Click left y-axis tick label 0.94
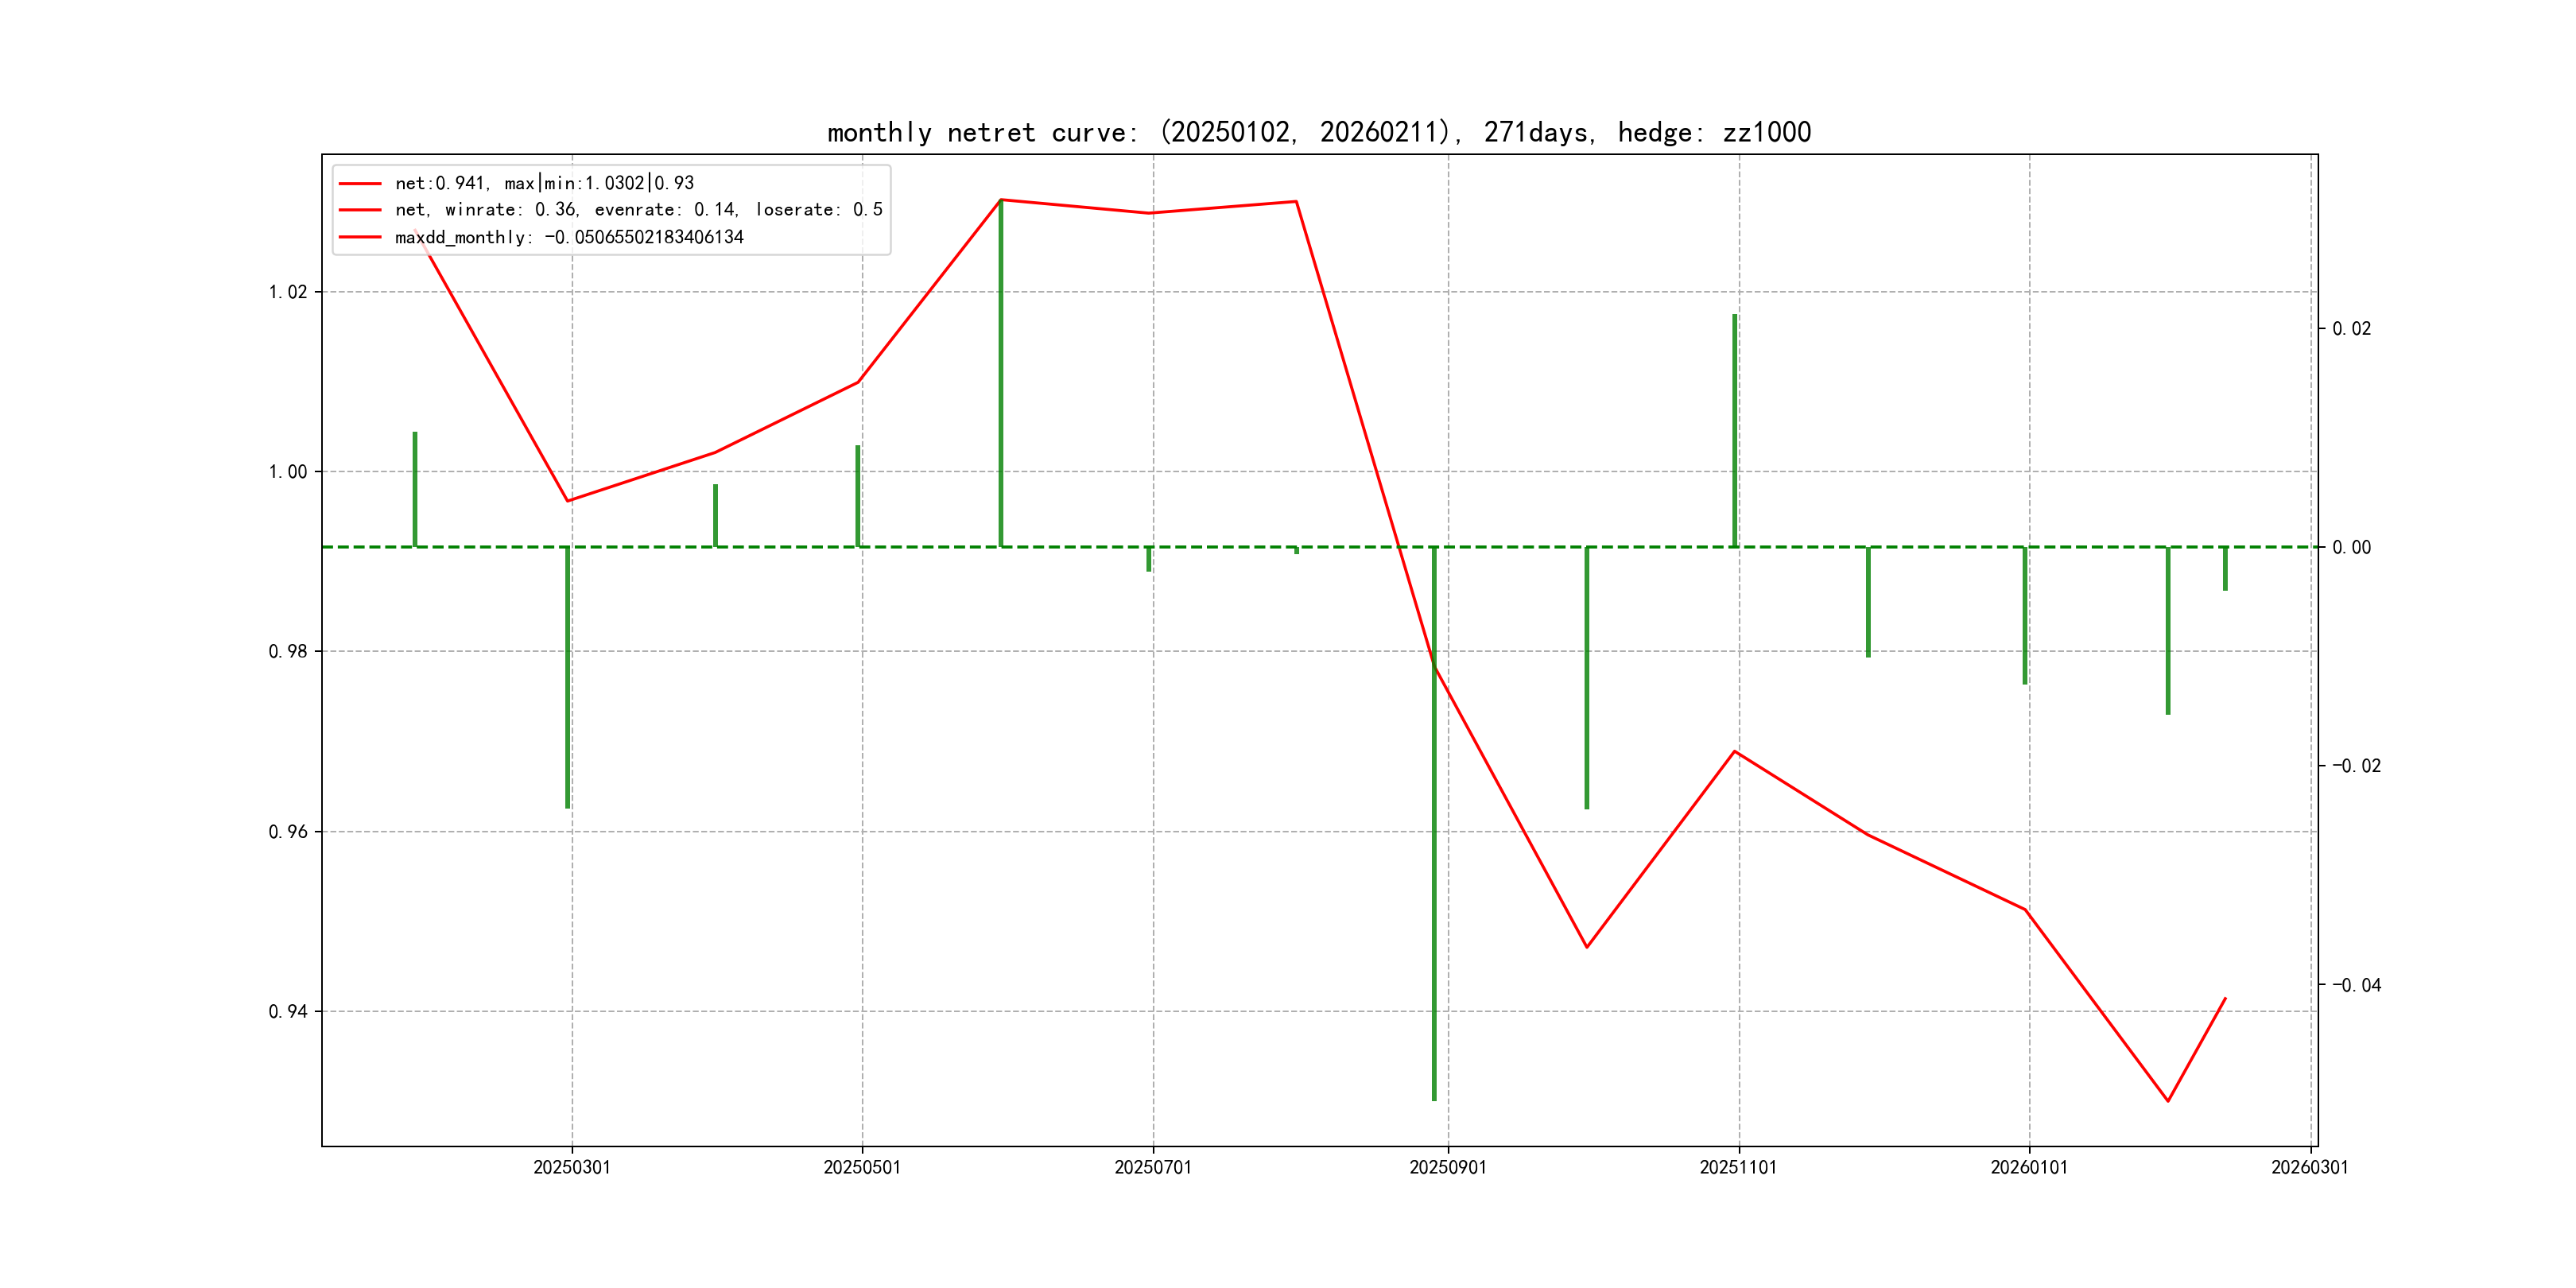The image size is (2576, 1288). point(288,1011)
